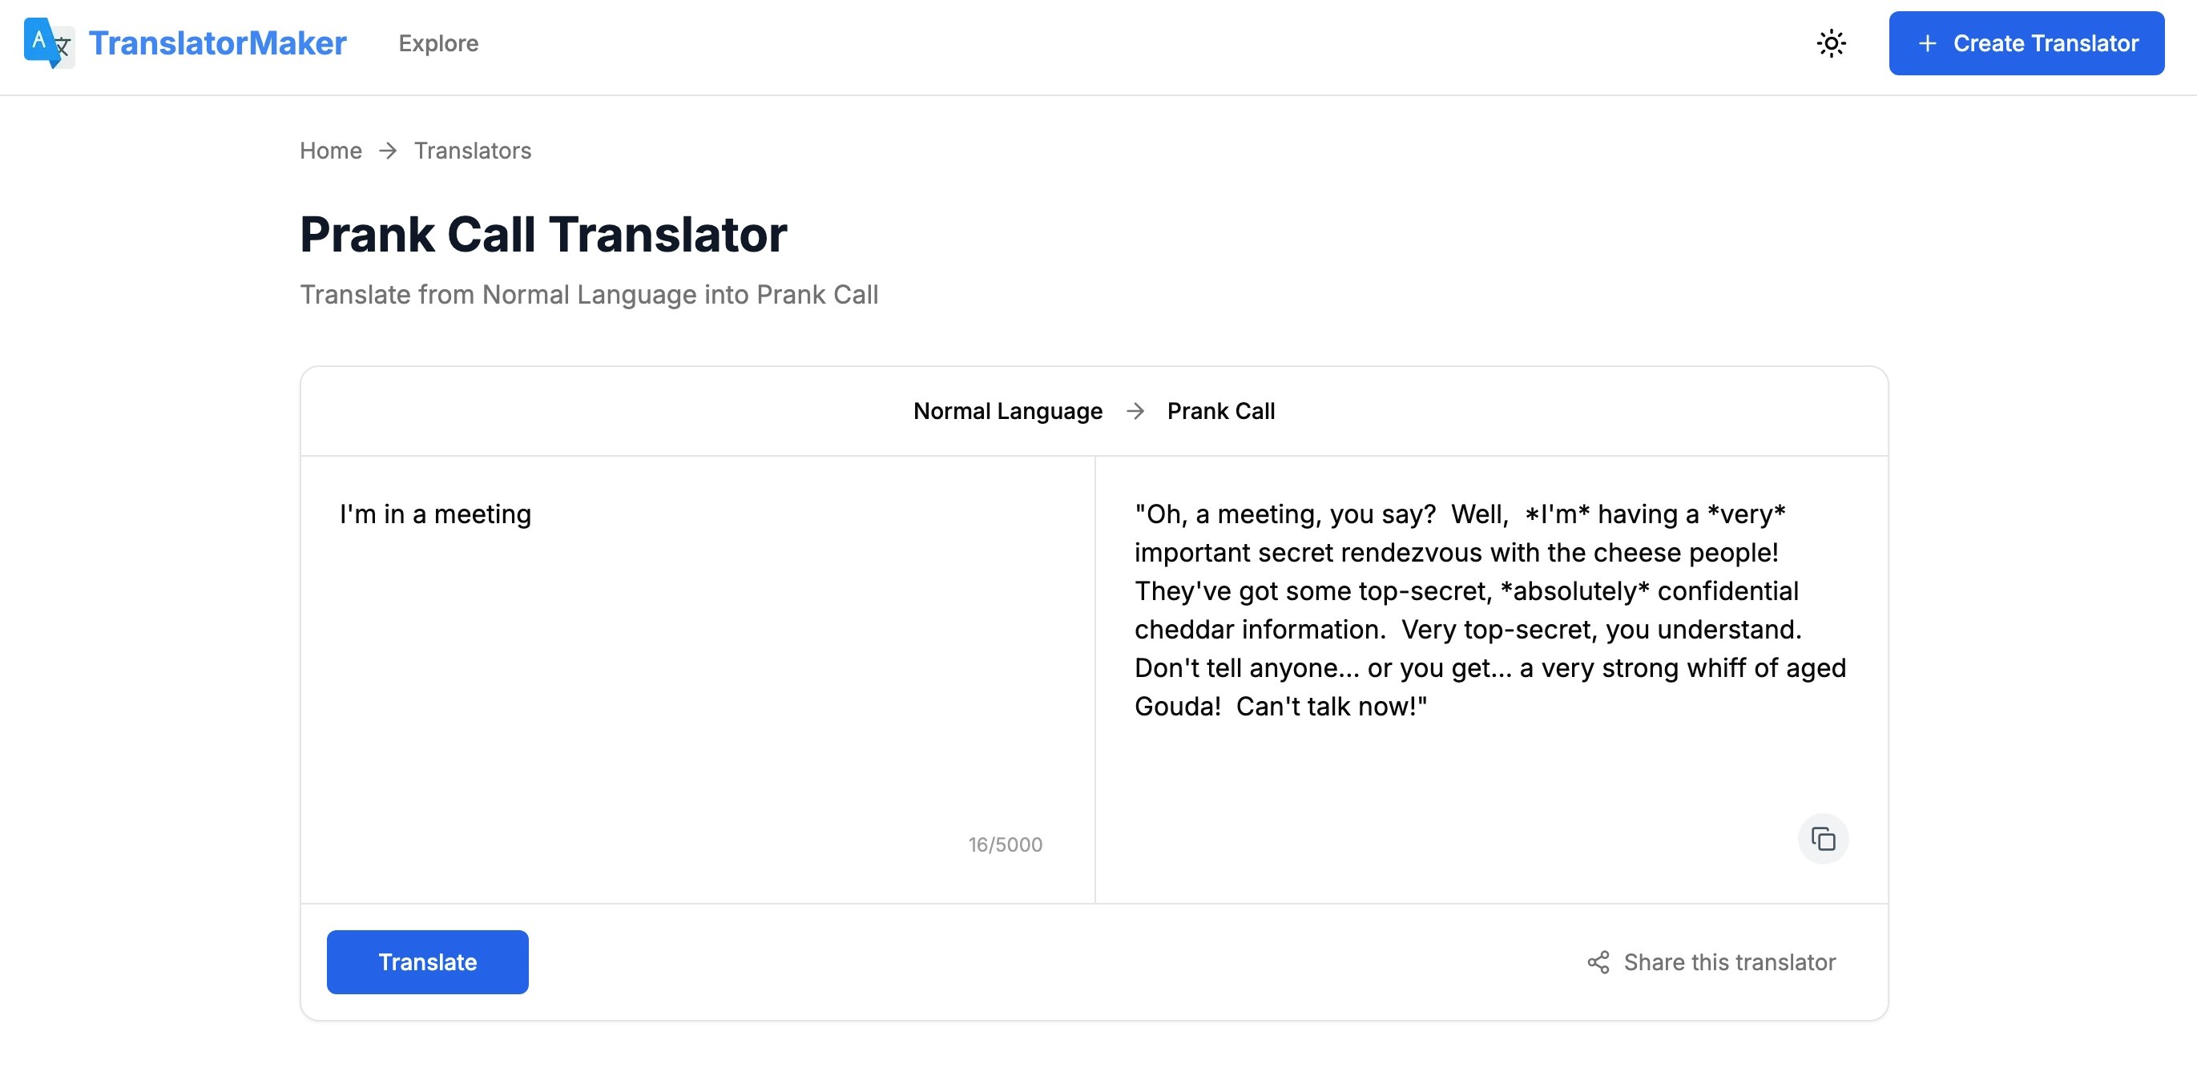Click the TranslatorMaker logo icon

49,42
